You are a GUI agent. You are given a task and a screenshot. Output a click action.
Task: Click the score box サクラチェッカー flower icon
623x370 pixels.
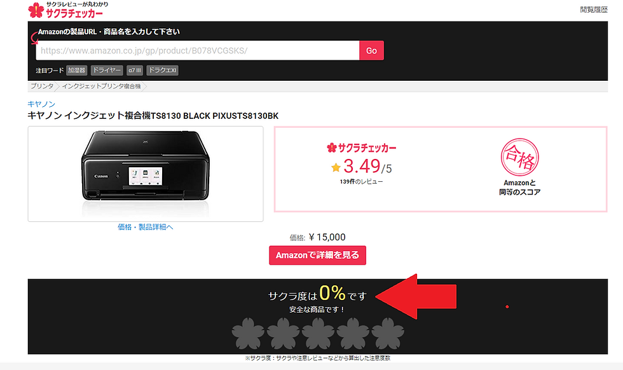pyautogui.click(x=332, y=148)
